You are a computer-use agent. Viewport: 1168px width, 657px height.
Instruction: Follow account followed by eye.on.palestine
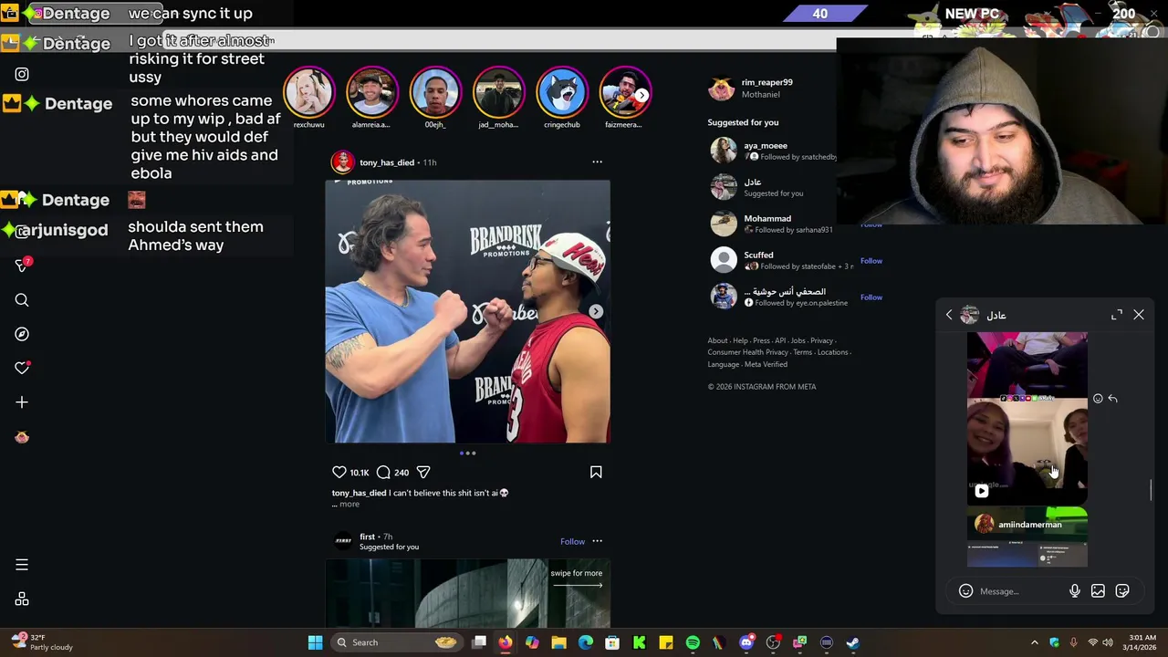click(871, 297)
